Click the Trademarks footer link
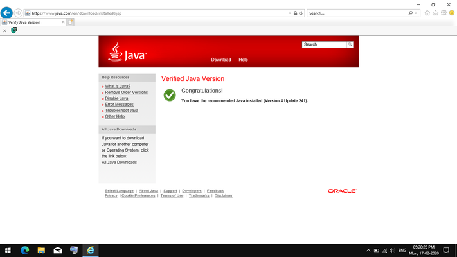The image size is (457, 257). [199, 195]
